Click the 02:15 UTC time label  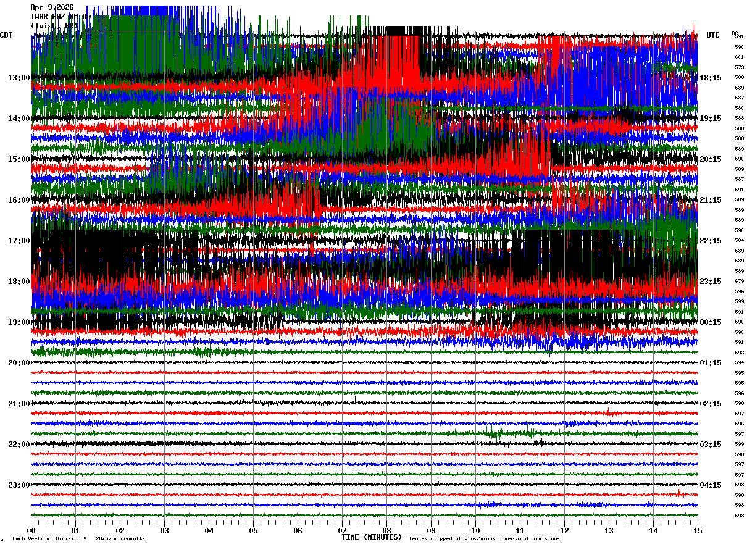pyautogui.click(x=710, y=404)
